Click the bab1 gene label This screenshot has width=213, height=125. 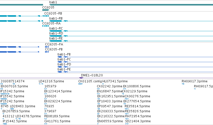pos(53,2)
